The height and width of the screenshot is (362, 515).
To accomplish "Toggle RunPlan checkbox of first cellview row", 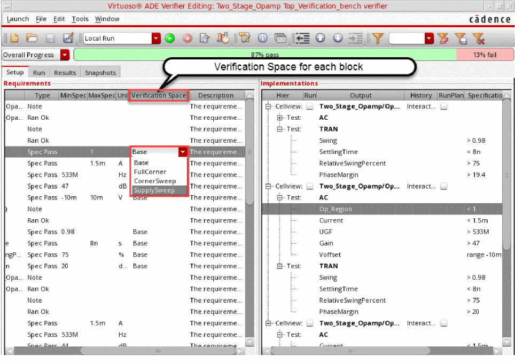I will (x=443, y=106).
